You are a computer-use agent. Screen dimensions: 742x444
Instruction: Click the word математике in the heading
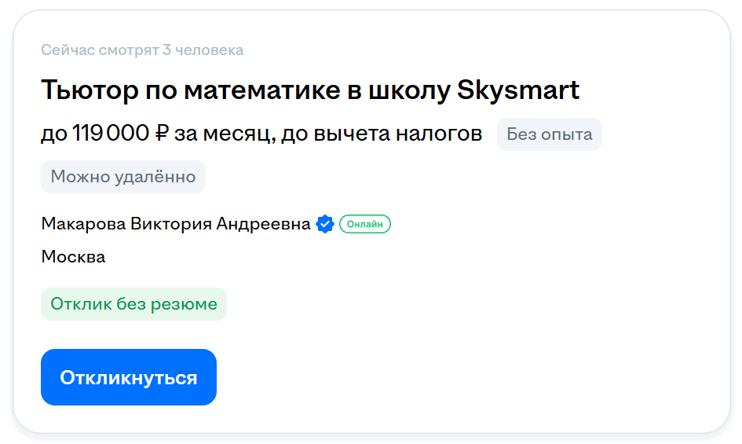(261, 90)
